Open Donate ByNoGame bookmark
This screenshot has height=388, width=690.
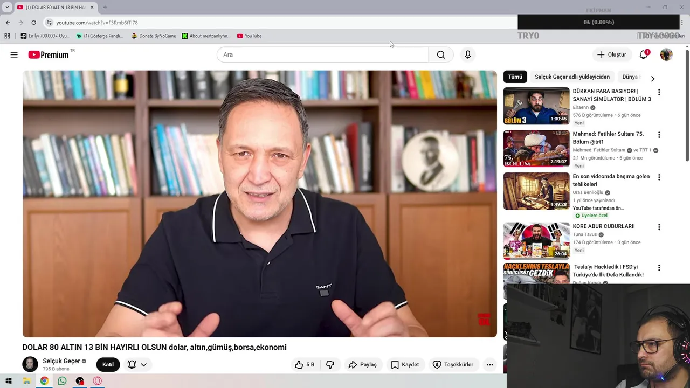pos(154,36)
